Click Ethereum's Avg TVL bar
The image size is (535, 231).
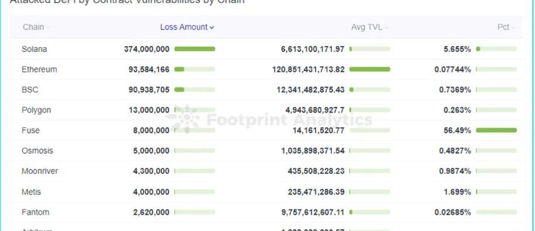[x=370, y=69]
